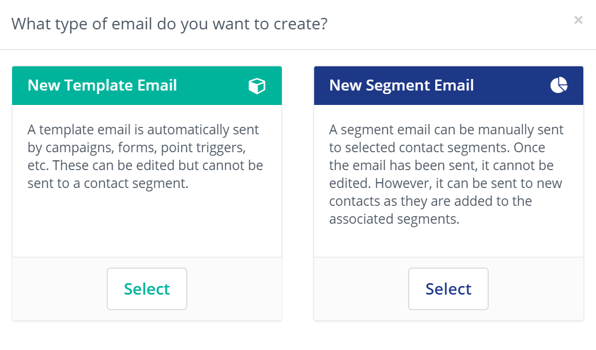Click the "New Template Email" heading text
The height and width of the screenshot is (350, 596).
pyautogui.click(x=102, y=85)
